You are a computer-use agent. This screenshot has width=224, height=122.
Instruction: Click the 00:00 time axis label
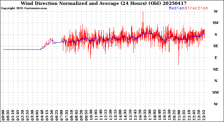(x=3, y=115)
